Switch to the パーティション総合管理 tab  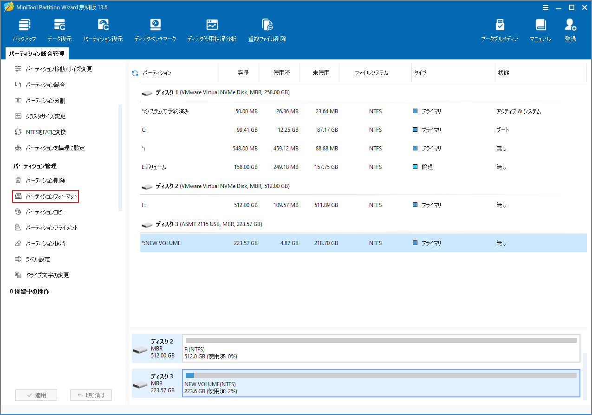[37, 53]
